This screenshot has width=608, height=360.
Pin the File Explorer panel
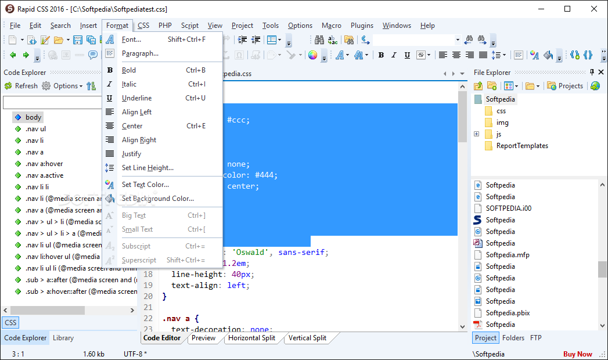[592, 72]
